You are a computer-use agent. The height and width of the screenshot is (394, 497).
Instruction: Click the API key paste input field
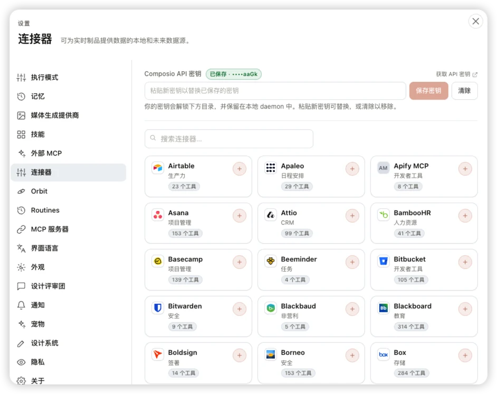click(275, 91)
